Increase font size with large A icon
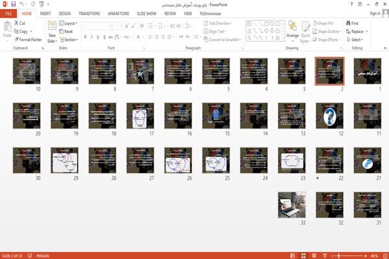The image size is (389, 259). (127, 26)
